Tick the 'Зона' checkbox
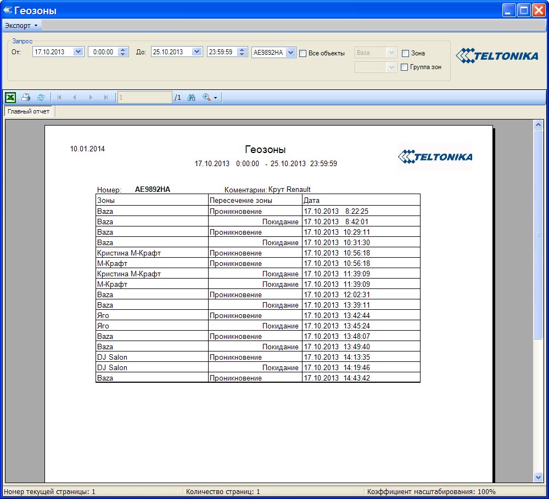This screenshot has width=549, height=499. pos(405,53)
